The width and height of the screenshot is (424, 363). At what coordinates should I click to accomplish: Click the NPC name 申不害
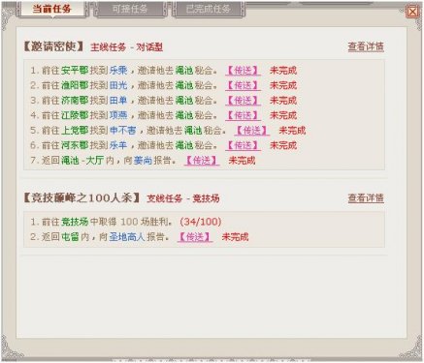coord(123,131)
